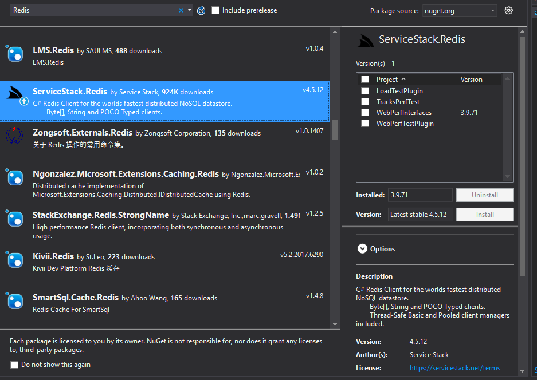Screen dimensions: 537x380
Task: Click the Ngonzalez.Microsoft.Extensions.Caching.Redis package icon
Action: click(15, 177)
